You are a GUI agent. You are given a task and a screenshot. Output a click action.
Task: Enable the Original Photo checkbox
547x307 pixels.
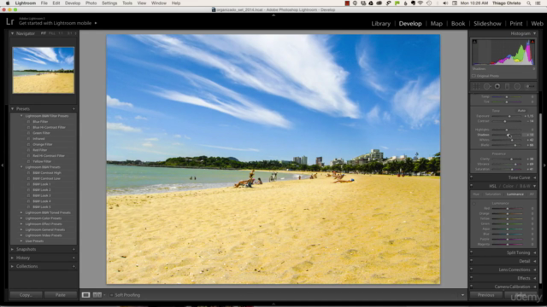tap(473, 76)
